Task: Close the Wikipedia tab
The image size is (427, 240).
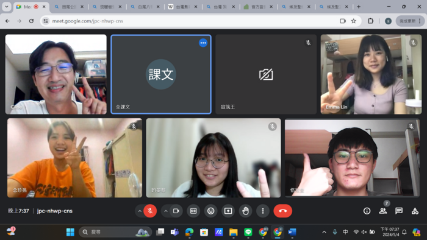Action: click(196, 7)
